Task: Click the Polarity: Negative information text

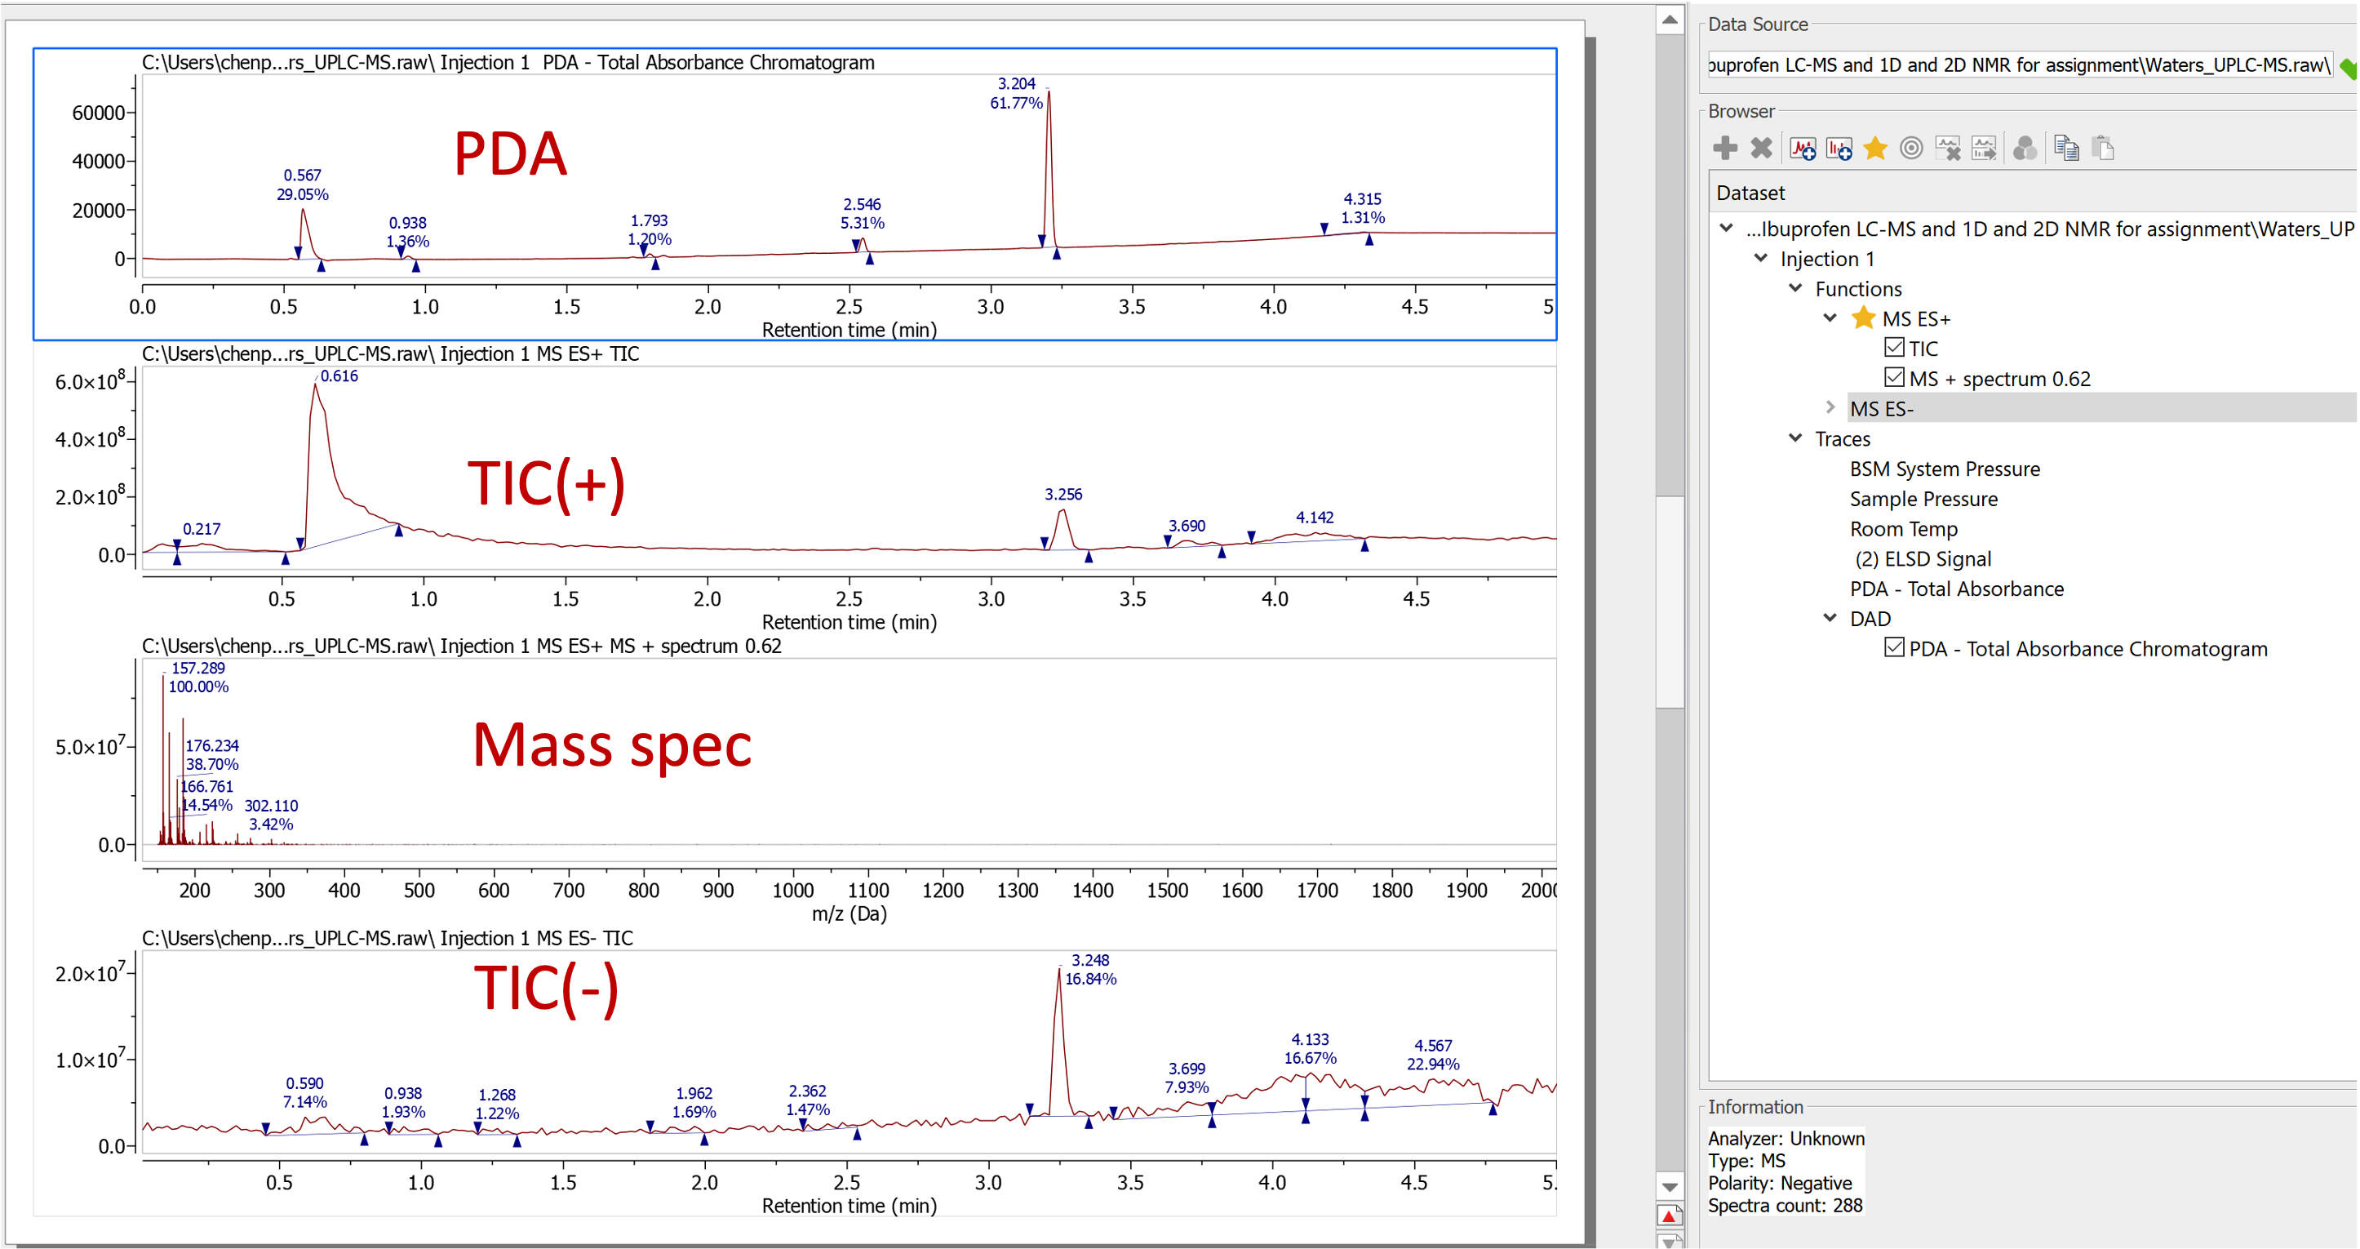Action: (x=1779, y=1183)
